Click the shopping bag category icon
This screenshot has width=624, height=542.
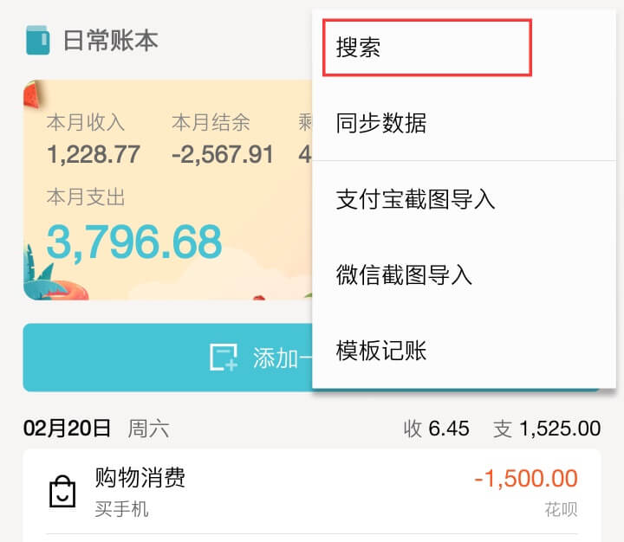pos(62,492)
